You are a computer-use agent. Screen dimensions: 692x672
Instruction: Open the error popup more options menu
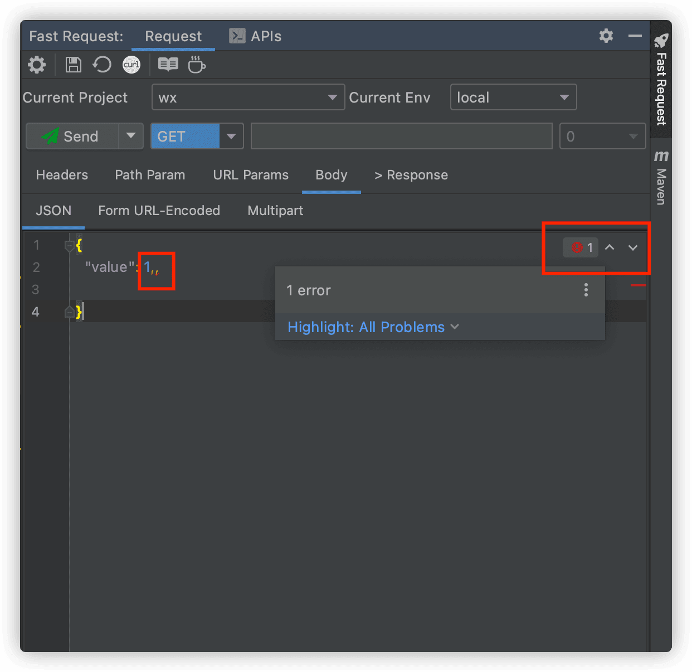[586, 290]
